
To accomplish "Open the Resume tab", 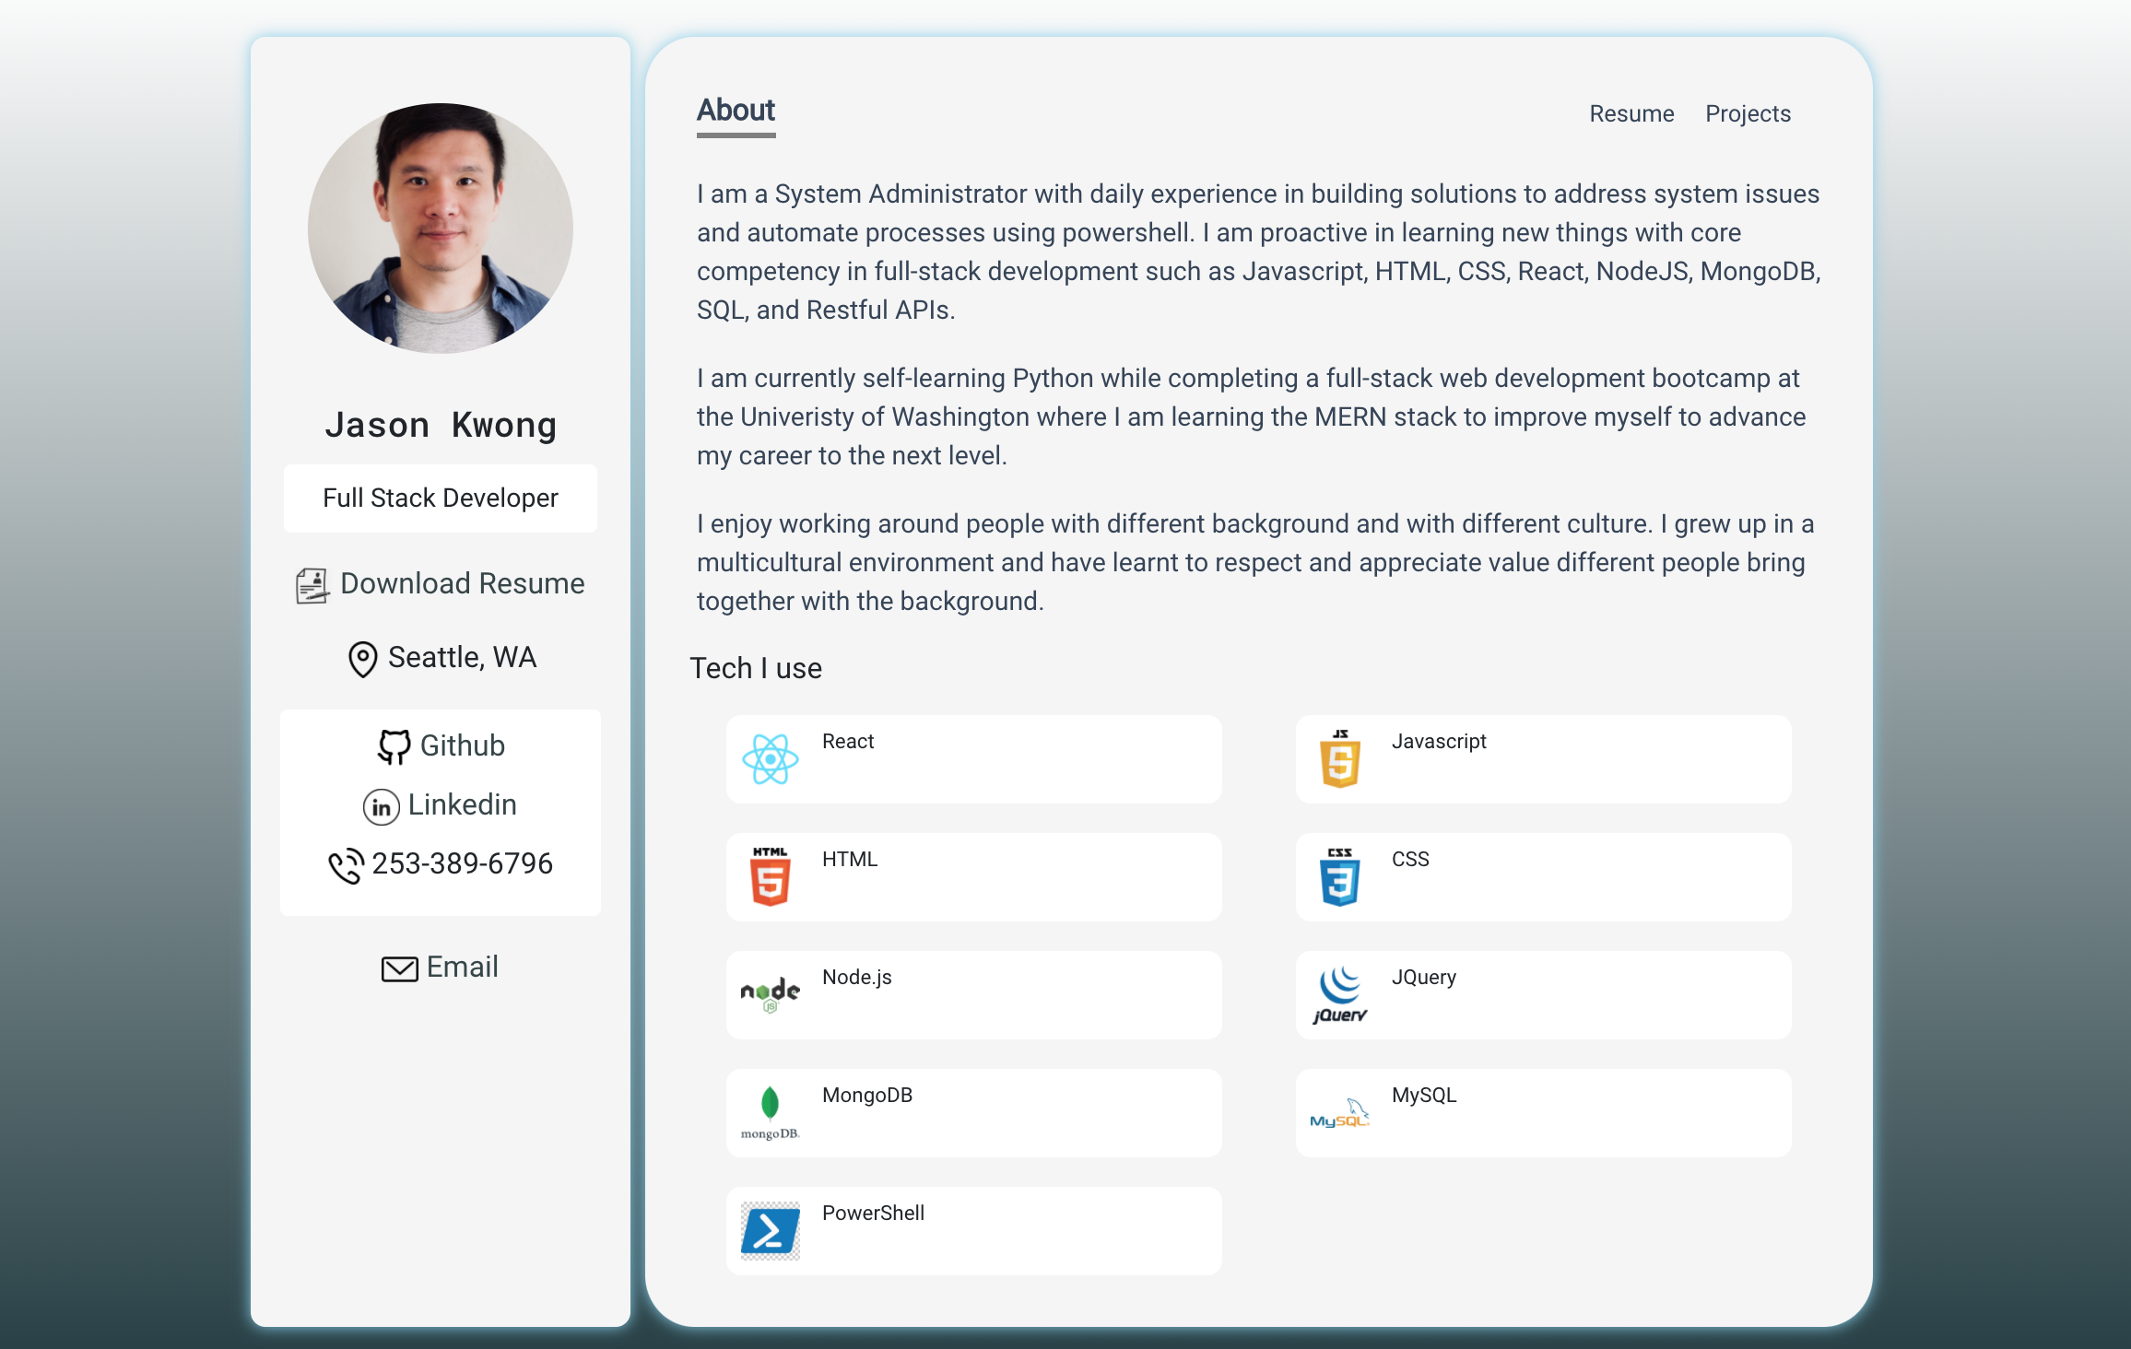I will 1631,113.
